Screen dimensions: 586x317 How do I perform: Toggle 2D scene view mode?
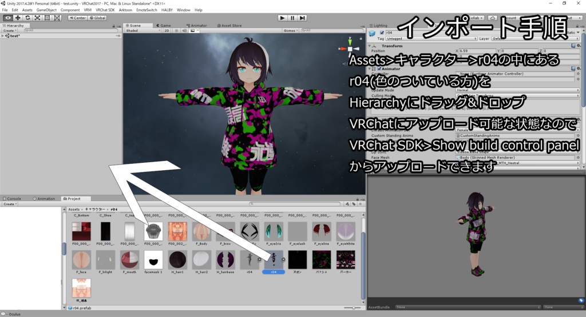tap(167, 31)
